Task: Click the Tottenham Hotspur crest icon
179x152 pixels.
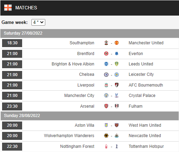Action: [116, 146]
